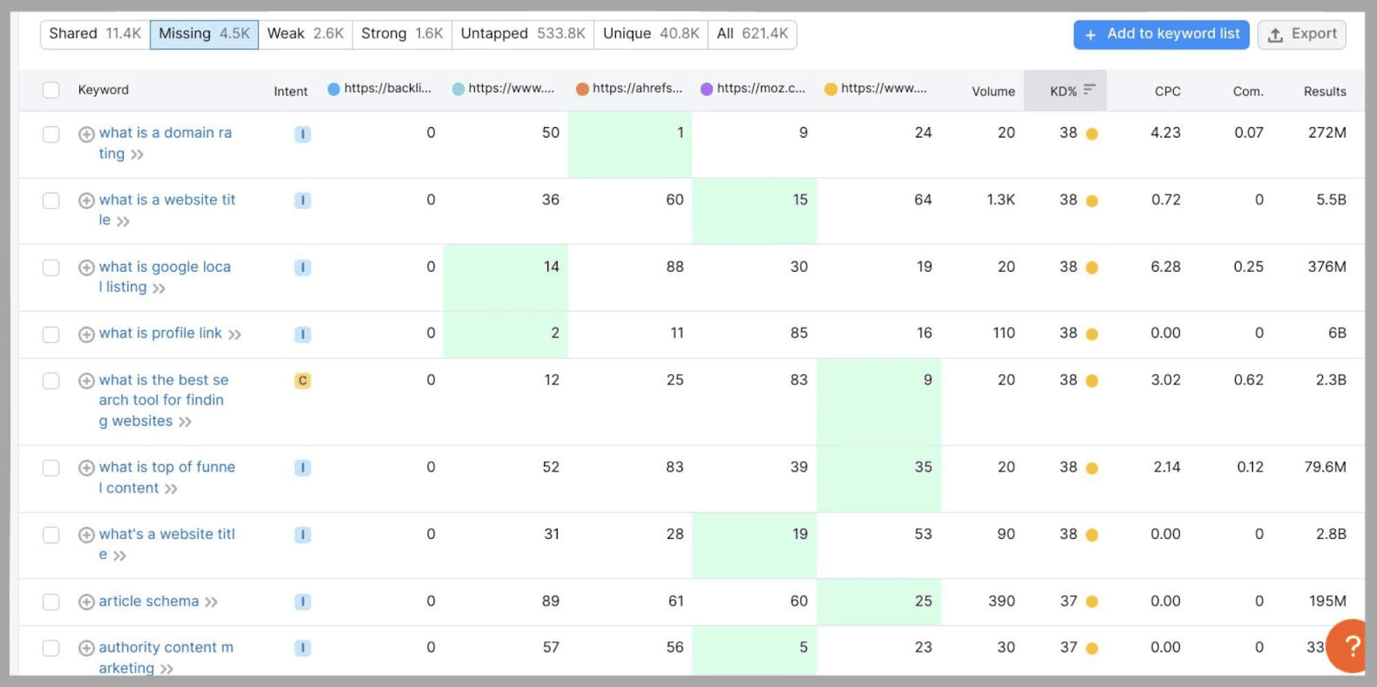The height and width of the screenshot is (687, 1377).
Task: Click the 'Add to keyword list' button
Action: (x=1161, y=34)
